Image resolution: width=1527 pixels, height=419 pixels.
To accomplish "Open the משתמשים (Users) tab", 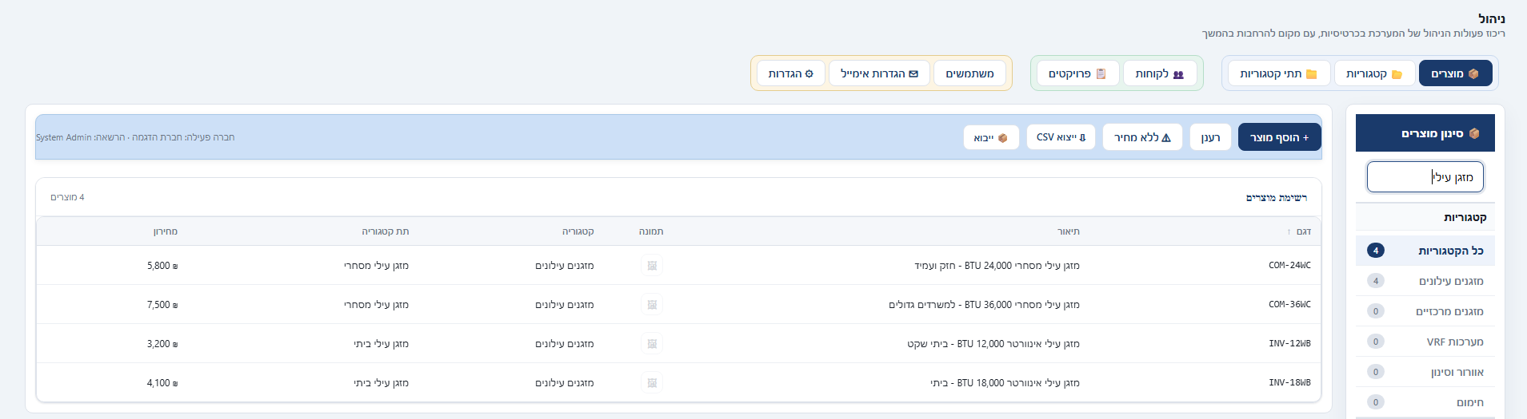I will point(969,73).
